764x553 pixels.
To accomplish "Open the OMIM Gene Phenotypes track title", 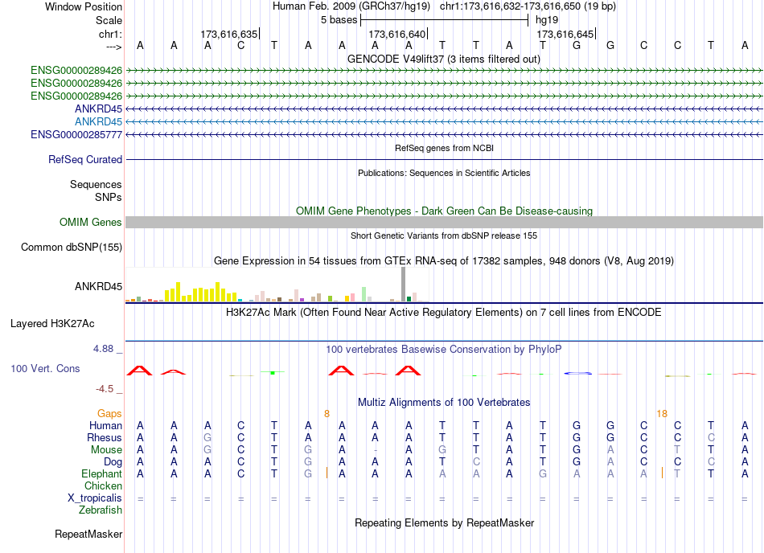I will click(x=444, y=211).
